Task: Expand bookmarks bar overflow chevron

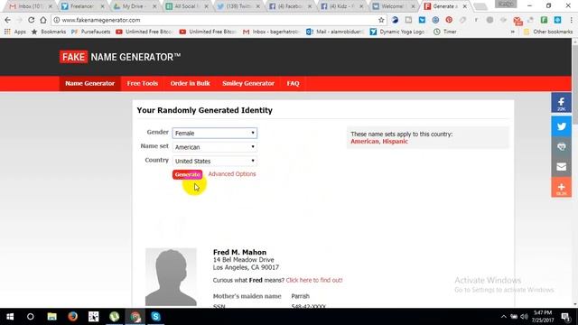Action: [x=512, y=32]
